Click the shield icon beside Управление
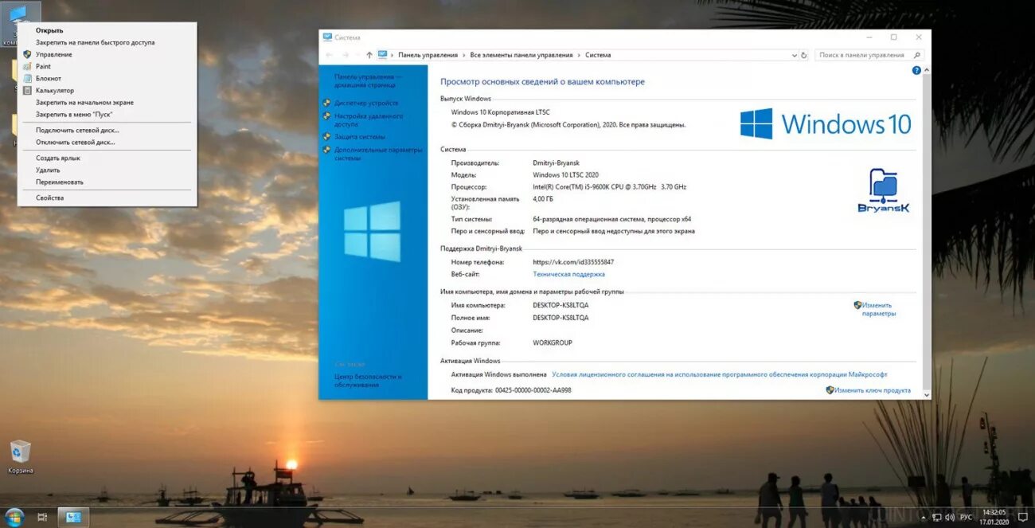 point(26,54)
